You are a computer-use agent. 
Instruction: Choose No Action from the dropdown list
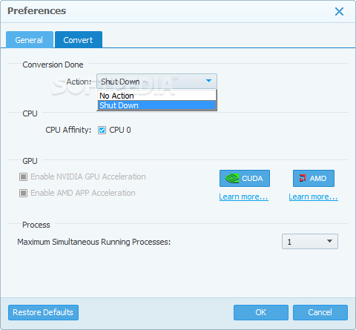coord(156,96)
